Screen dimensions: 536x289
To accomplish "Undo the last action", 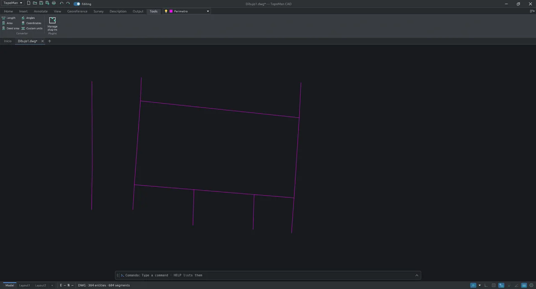I will pos(62,3).
